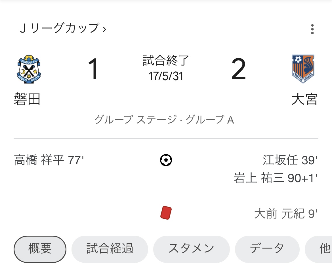
Task: Select scorer 岩上 祐三 90+1'
Action: click(276, 178)
